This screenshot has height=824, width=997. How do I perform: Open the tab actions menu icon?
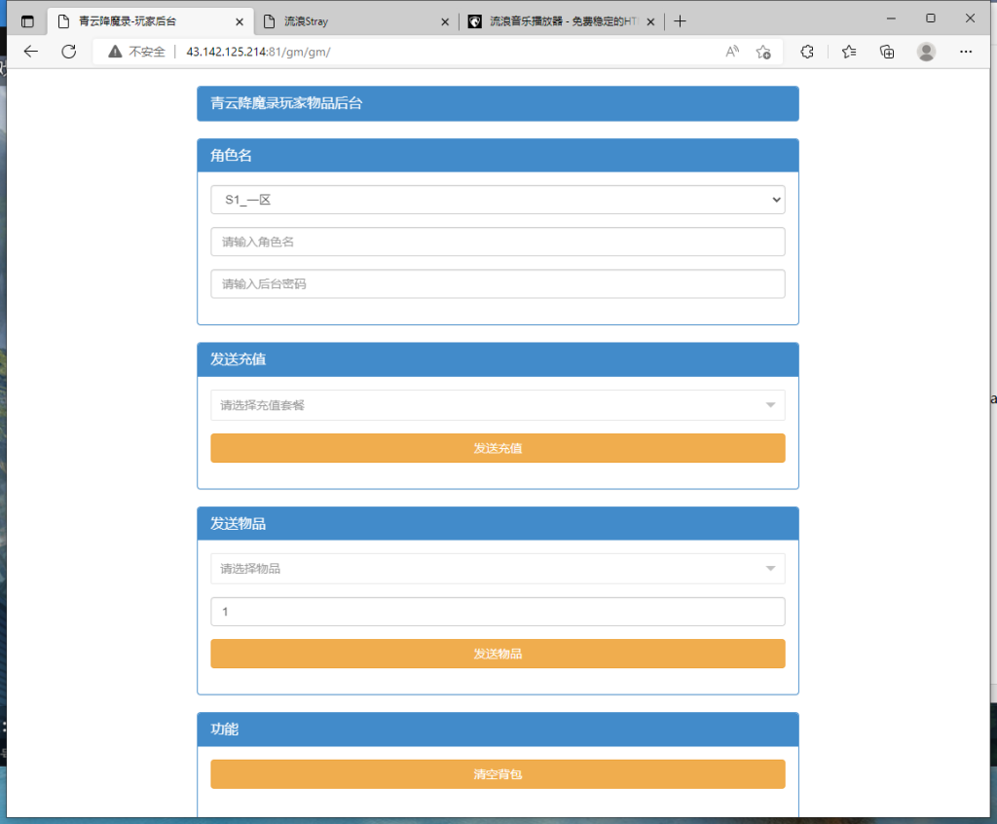click(27, 21)
